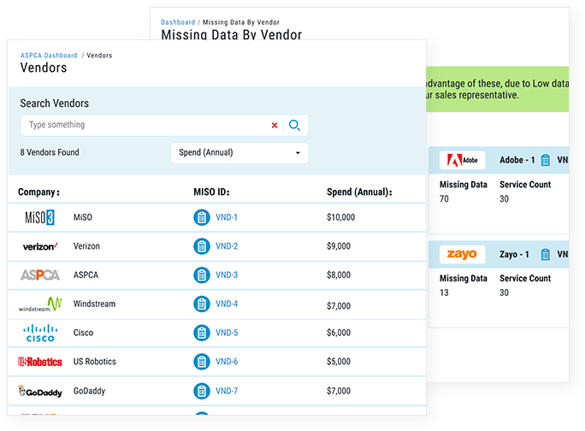Click the clipboard icon for the ASPCA row

coord(202,275)
